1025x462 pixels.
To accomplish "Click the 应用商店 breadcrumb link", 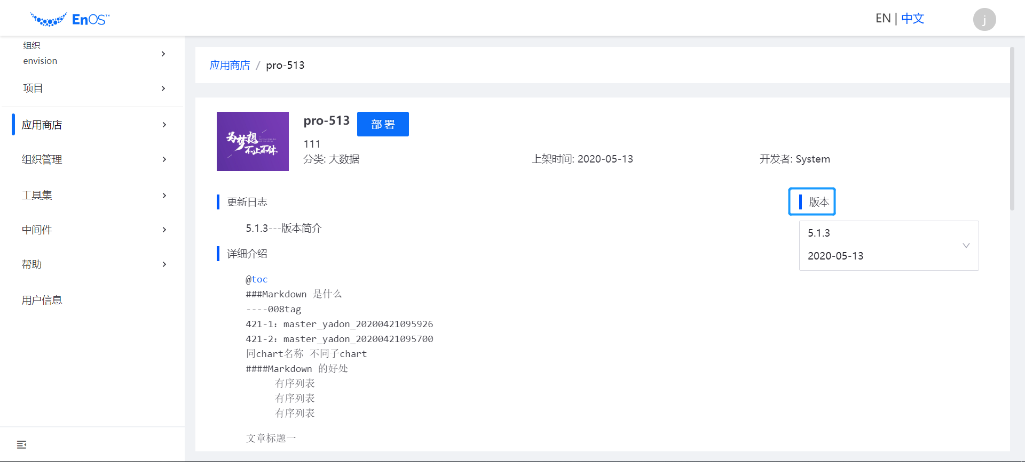I will [x=230, y=65].
